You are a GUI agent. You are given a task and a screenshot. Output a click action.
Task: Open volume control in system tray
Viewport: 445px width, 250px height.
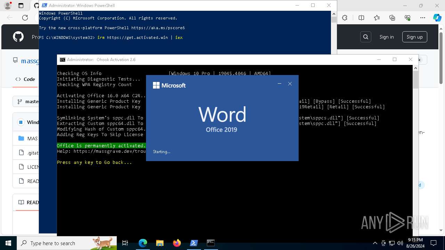click(400, 243)
